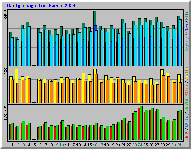Click day 20 on the x-axis
The width and height of the screenshot is (191, 149).
118,145
